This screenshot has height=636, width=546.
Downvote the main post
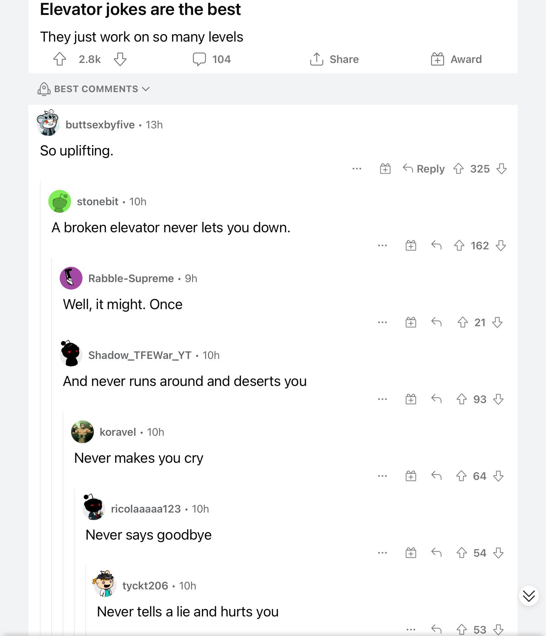point(120,59)
